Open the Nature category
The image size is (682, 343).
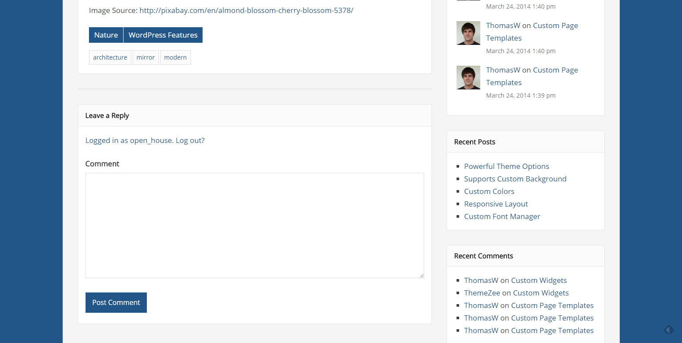pyautogui.click(x=106, y=35)
